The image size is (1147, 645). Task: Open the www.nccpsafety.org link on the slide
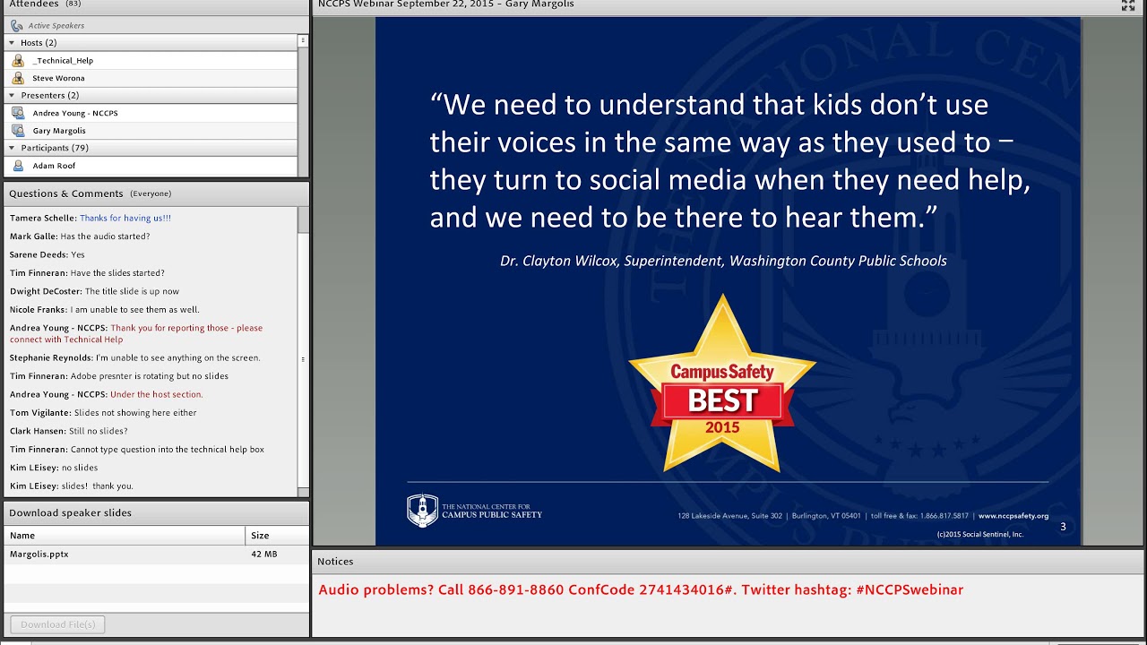(1013, 516)
